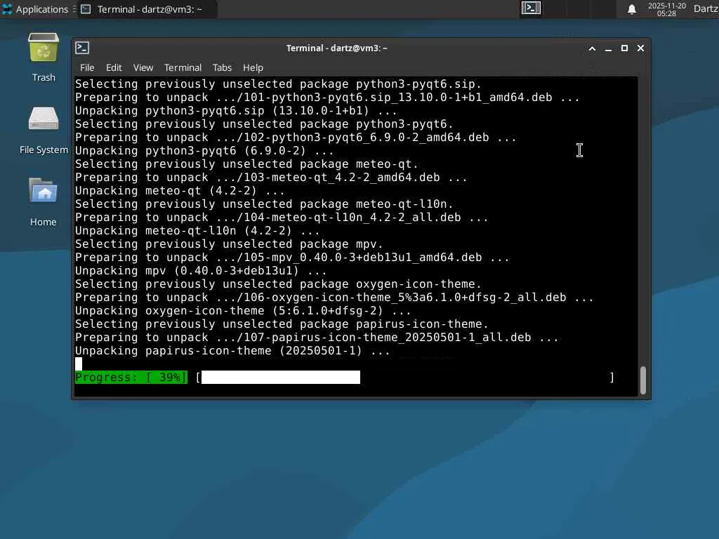Select the Home folder desktop icon

point(44,201)
